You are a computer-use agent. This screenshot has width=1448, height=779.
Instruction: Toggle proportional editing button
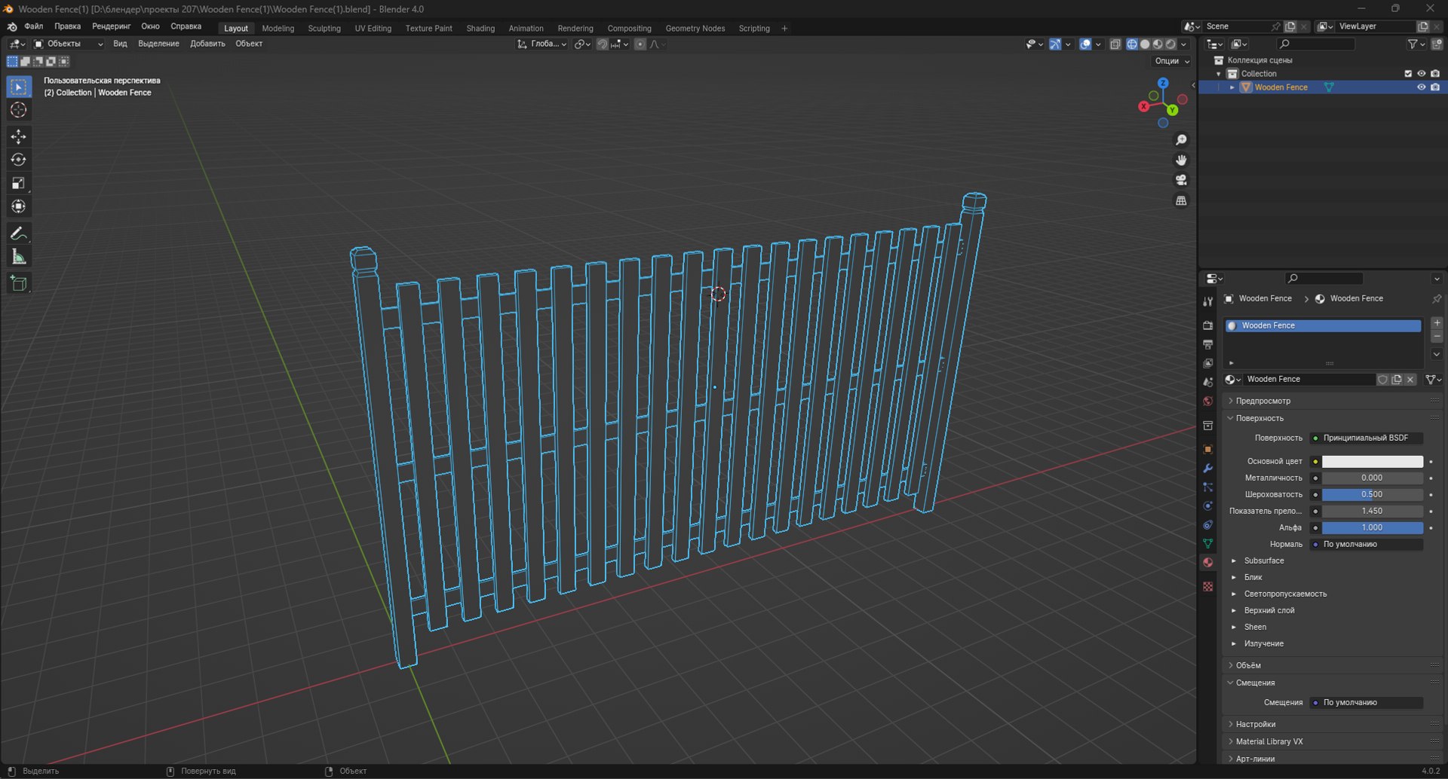click(x=640, y=44)
